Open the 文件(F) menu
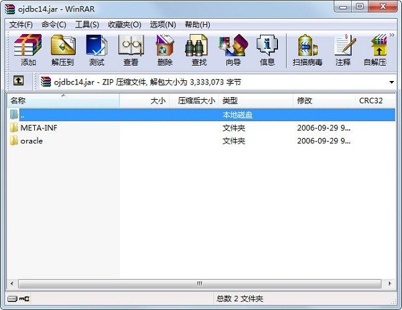Viewport: 402px width, 310px height. pyautogui.click(x=21, y=25)
